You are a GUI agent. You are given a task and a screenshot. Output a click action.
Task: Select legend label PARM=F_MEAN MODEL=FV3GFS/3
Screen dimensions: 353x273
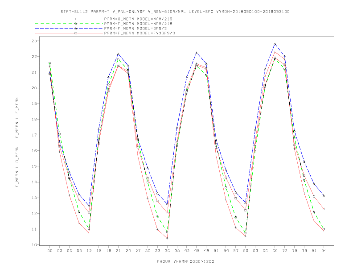[x=140, y=33]
